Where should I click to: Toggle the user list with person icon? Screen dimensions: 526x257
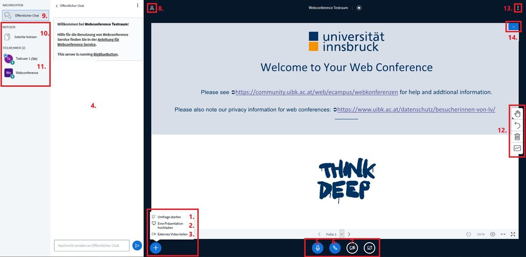[152, 8]
